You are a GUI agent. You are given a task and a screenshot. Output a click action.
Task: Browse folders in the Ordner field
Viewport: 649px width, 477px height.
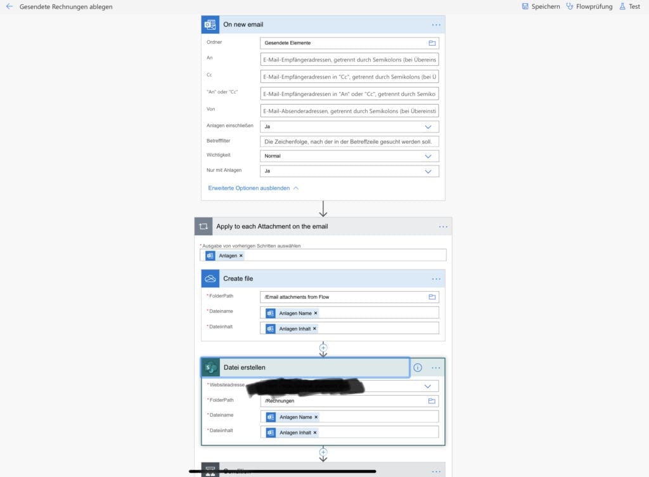click(432, 43)
